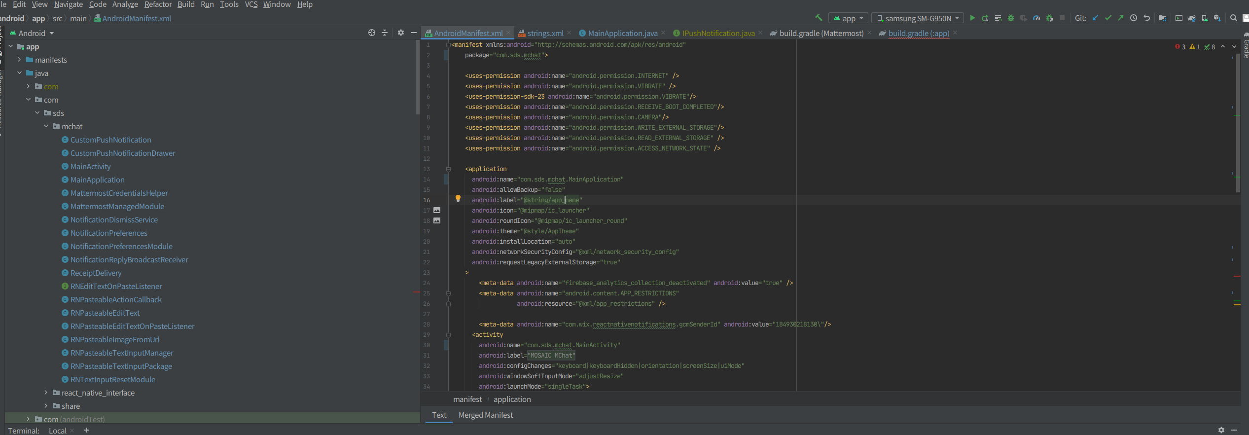1249x435 pixels.
Task: Click the lightbulb quick-fix icon on line 16
Action: (458, 198)
